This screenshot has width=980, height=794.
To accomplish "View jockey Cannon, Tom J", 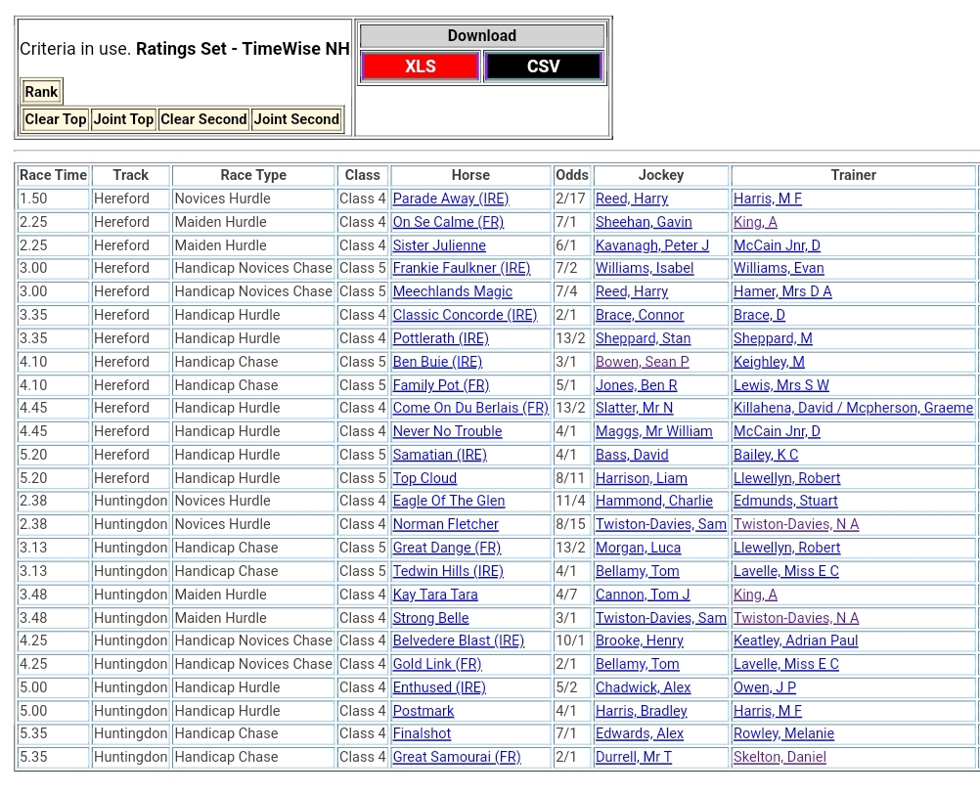I will [643, 595].
